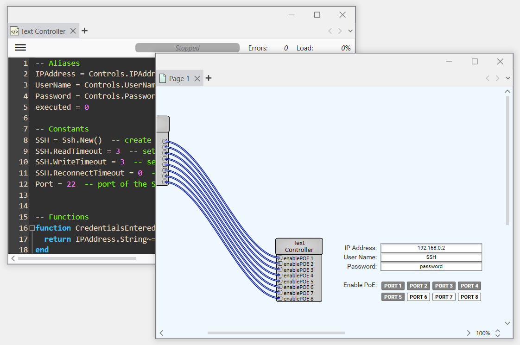Click the "-- Functions" comment on line 15

point(62,217)
